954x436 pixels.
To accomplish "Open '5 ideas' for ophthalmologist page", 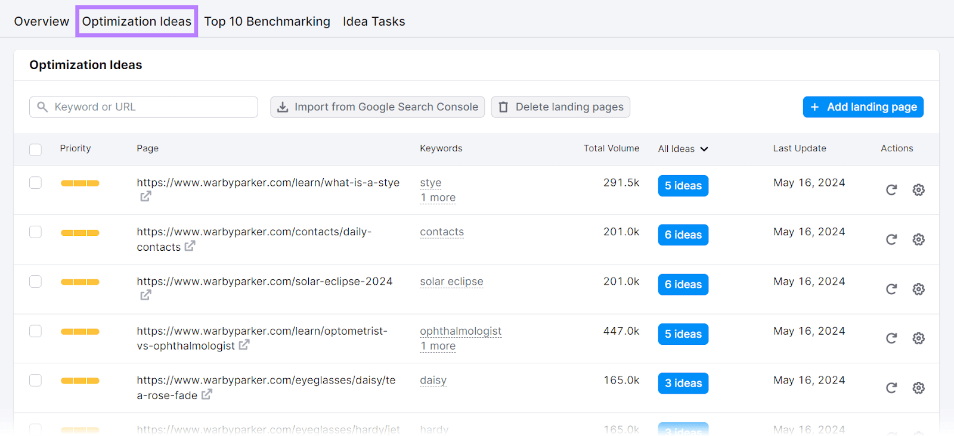I will pyautogui.click(x=683, y=334).
